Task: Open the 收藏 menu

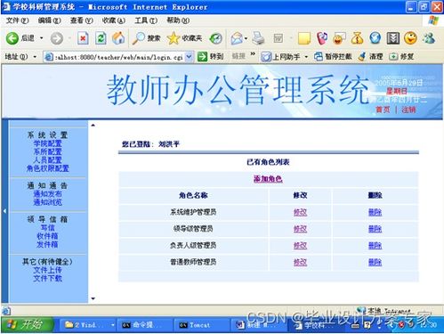Action: 114,20
